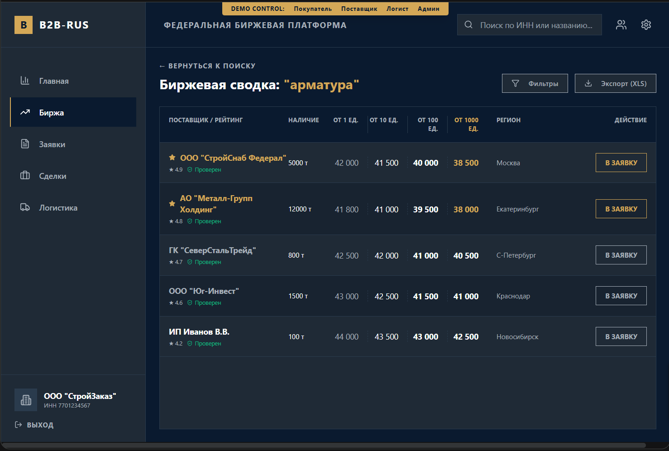This screenshot has width=669, height=451.
Task: Switch demo role to Админ
Action: (428, 9)
